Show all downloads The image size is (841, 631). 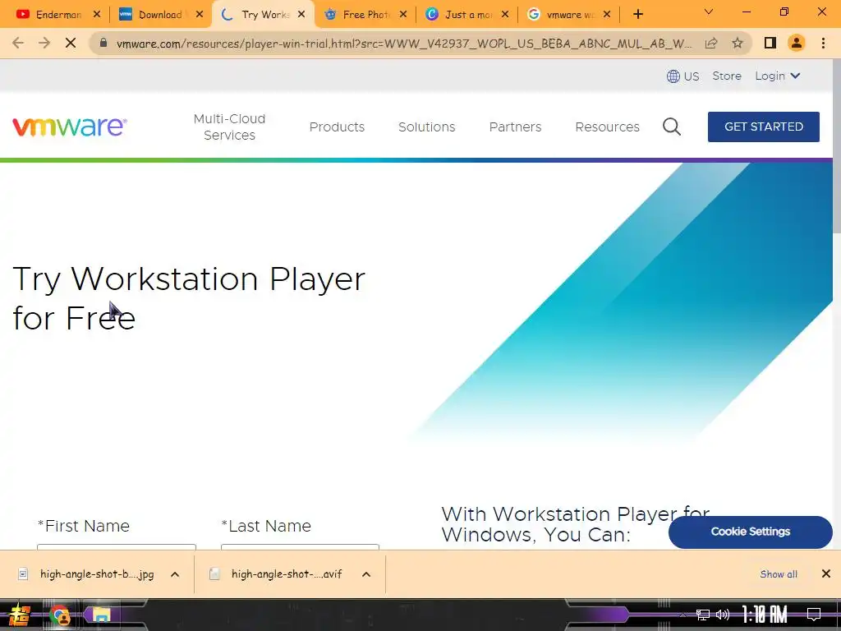click(x=779, y=574)
